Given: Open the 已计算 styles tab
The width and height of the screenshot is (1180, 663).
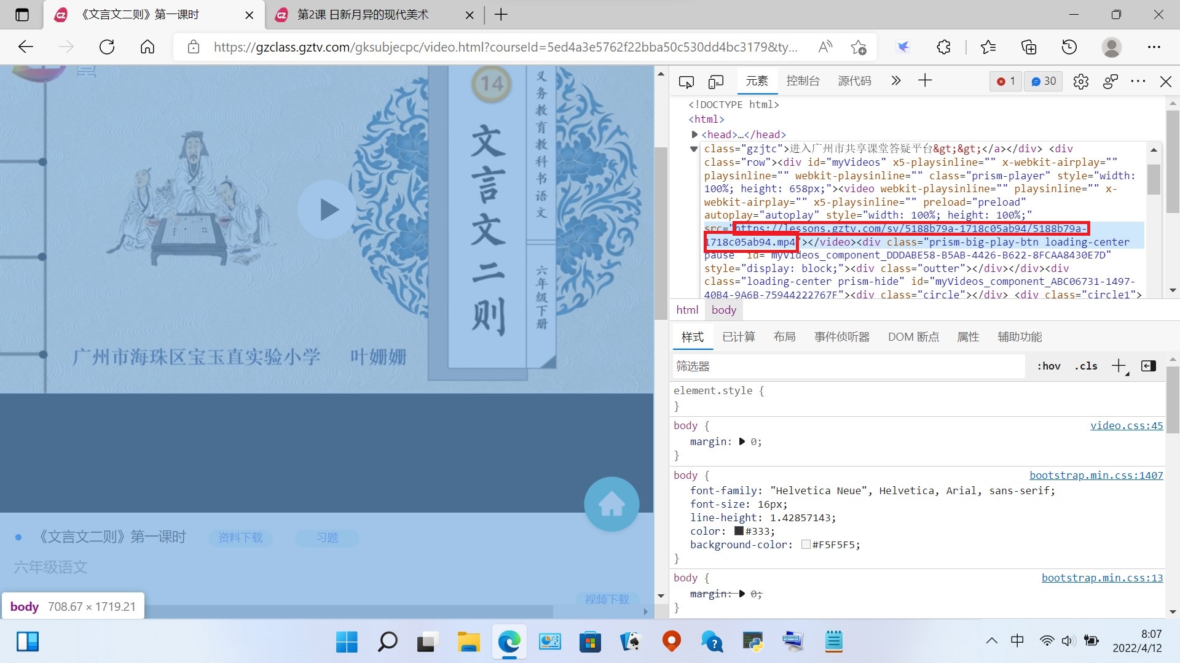Looking at the screenshot, I should coord(738,337).
